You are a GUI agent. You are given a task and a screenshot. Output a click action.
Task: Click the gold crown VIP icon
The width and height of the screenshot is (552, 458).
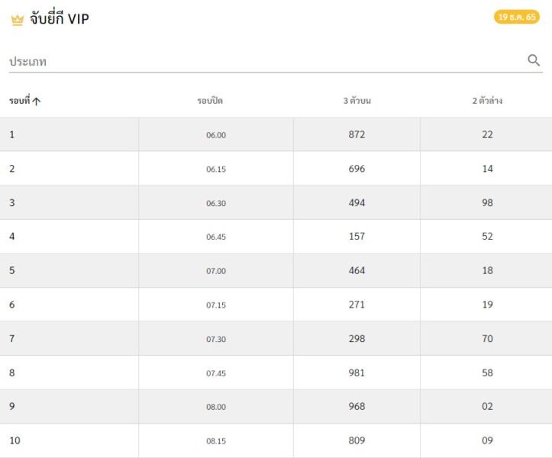coord(18,20)
